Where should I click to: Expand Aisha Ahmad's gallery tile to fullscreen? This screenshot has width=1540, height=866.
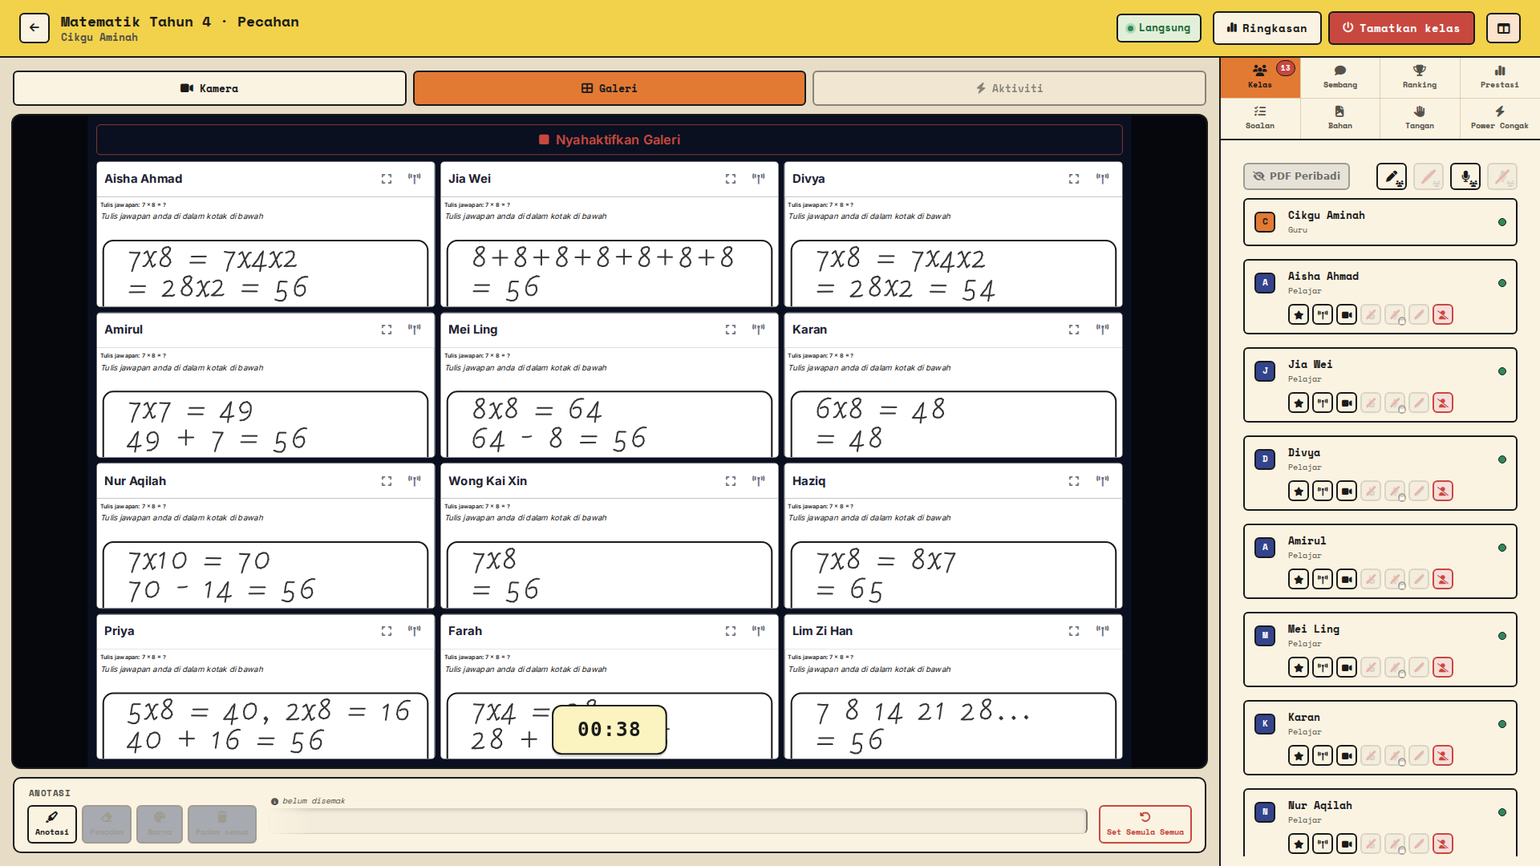tap(387, 179)
